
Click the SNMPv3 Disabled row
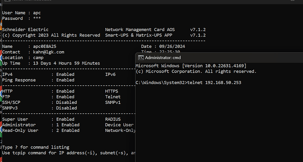pos(40,108)
